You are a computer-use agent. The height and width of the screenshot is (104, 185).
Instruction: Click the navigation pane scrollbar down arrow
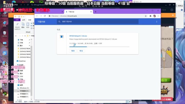(31, 99)
